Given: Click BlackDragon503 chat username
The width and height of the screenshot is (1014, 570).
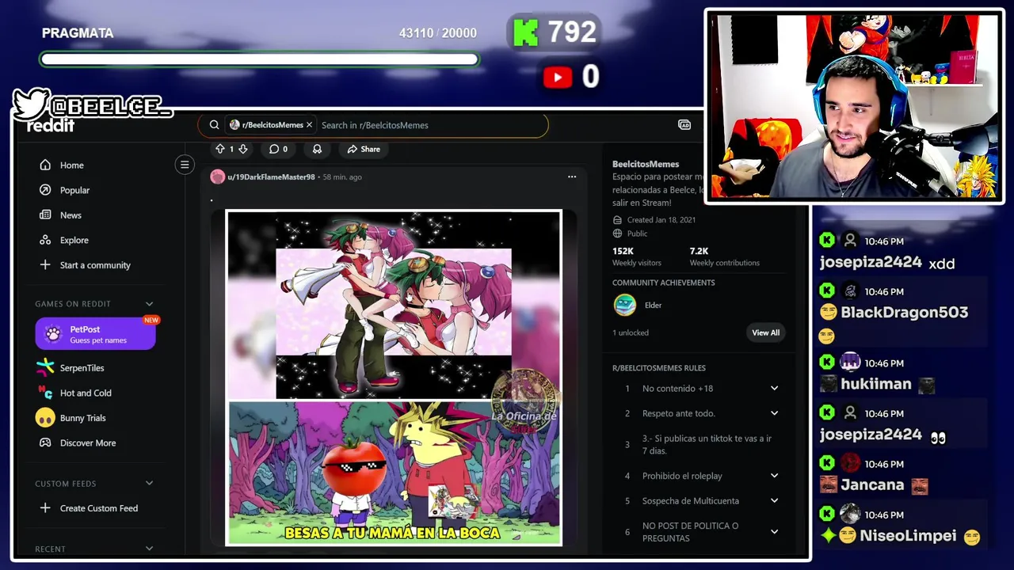Looking at the screenshot, I should pyautogui.click(x=904, y=313).
